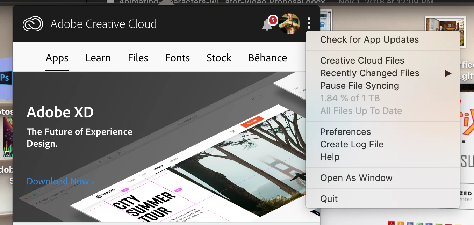This screenshot has height=225, width=474.
Task: Click the Creative Cloud logo icon
Action: pyautogui.click(x=33, y=24)
